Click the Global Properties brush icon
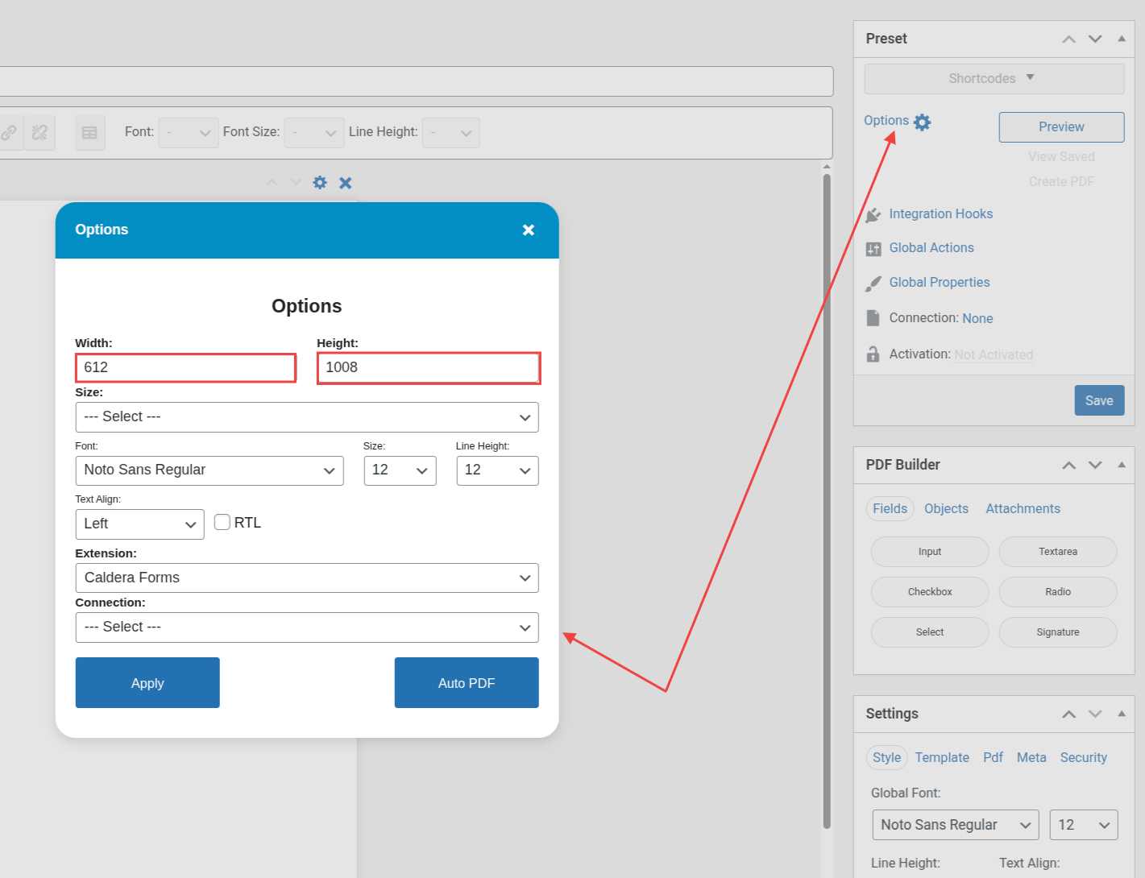1145x878 pixels. [x=873, y=284]
